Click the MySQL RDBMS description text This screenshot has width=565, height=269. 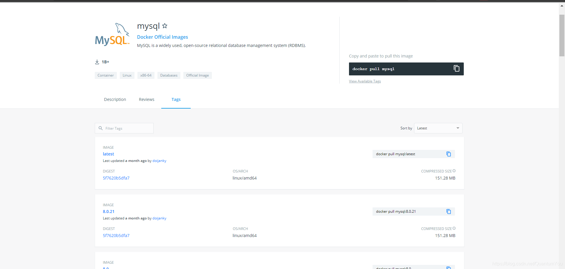(x=221, y=45)
